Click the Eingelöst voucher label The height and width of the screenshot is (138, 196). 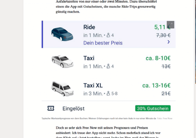pos(73,109)
